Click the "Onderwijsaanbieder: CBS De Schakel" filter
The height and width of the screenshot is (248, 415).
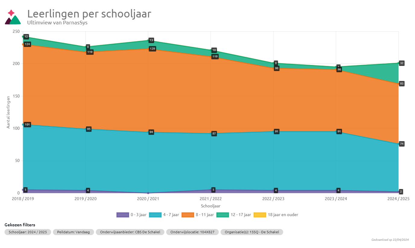(x=130, y=232)
